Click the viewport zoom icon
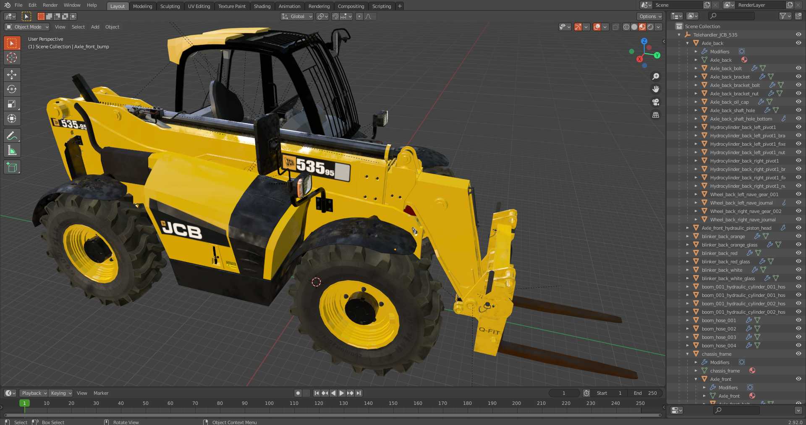Image resolution: width=806 pixels, height=425 pixels. click(x=655, y=76)
